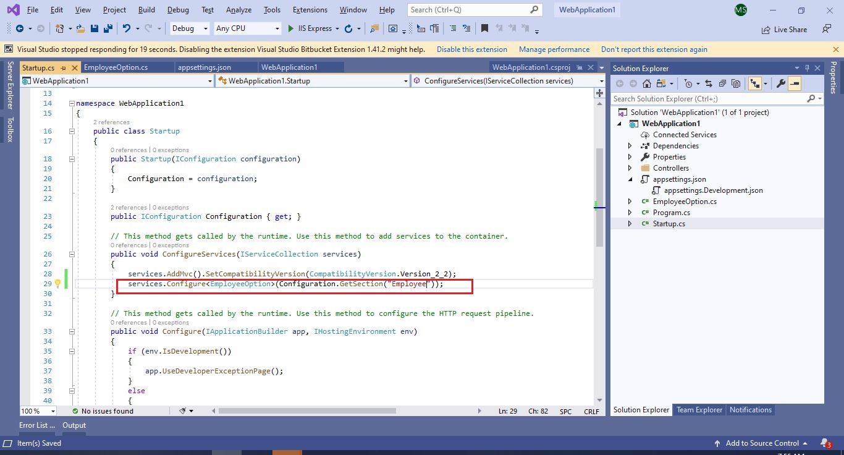The image size is (844, 455).
Task: Click the Undo arrow icon
Action: (x=127, y=28)
